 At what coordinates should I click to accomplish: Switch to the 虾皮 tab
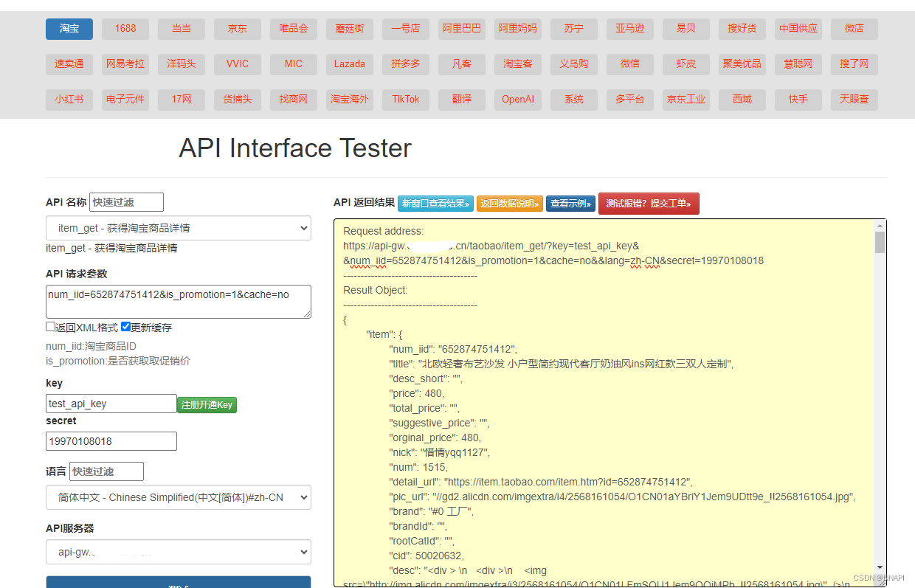click(x=686, y=64)
